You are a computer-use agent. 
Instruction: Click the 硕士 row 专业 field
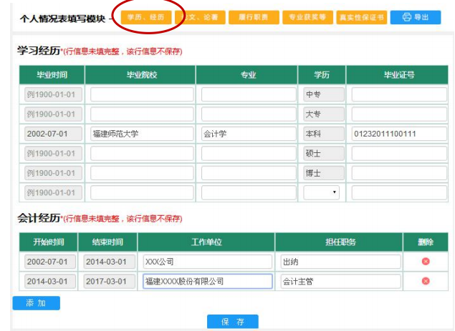click(249, 154)
